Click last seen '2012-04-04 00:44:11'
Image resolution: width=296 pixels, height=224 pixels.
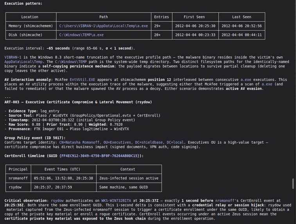[x=242, y=35]
